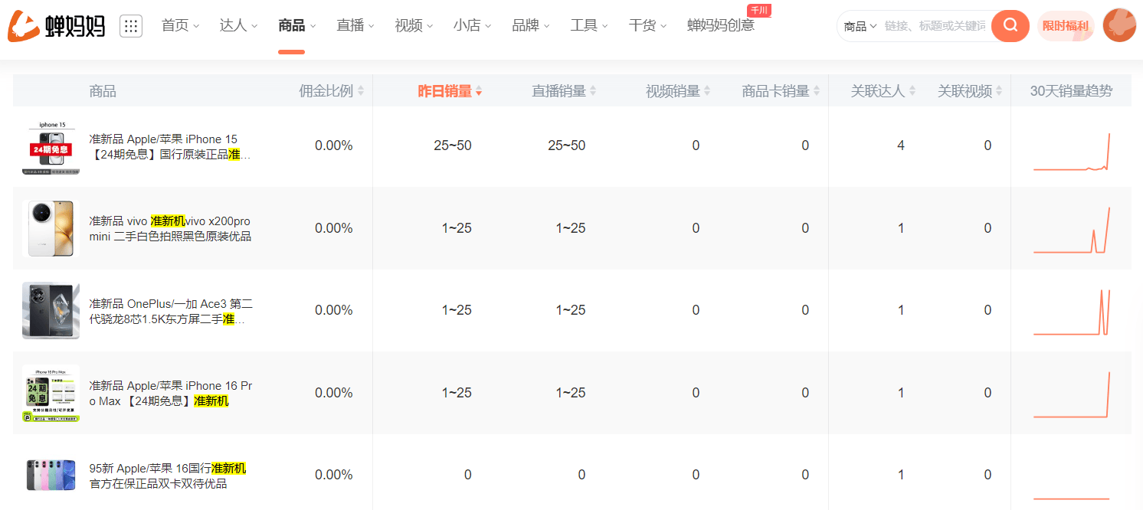
Task: View iPhone 15 30-day sales trend chart
Action: point(1071,151)
